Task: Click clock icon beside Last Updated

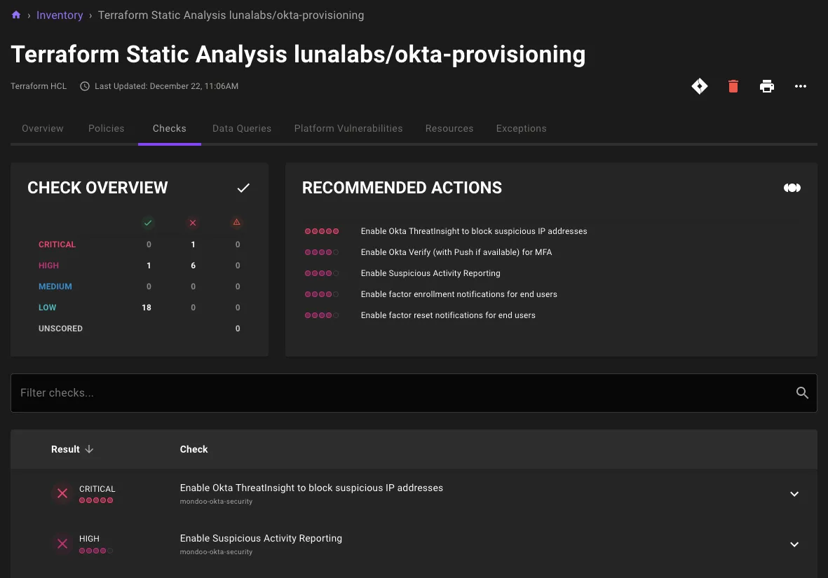Action: [85, 86]
